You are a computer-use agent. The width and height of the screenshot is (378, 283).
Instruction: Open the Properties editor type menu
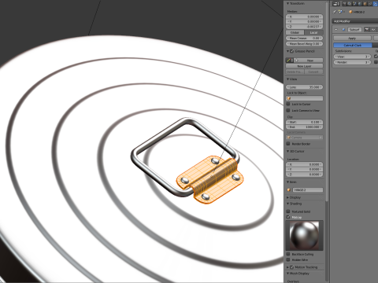[336, 4]
